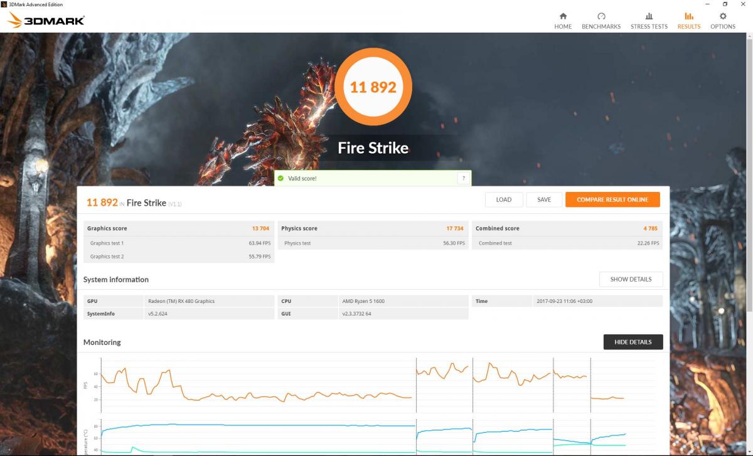Click the Radeon (TM) RX 480 Graphics value
The width and height of the screenshot is (753, 456).
pyautogui.click(x=181, y=301)
